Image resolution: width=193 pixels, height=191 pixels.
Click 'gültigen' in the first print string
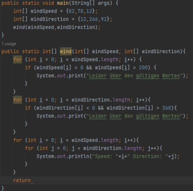coord(148,76)
